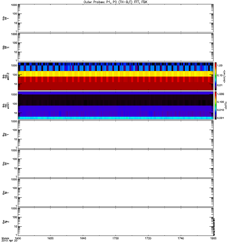The height and width of the screenshot is (247, 231).
Task: Click the "thb fbk edc12" panel axis label
Action: pos(6,76)
